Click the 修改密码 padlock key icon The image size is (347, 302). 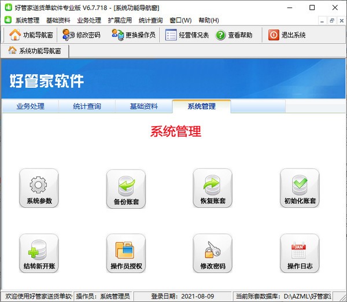[x=212, y=253]
